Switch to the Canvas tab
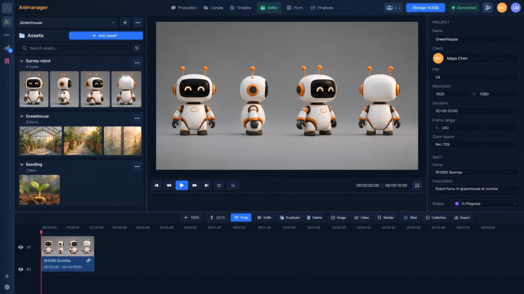524x294 pixels. tap(213, 8)
